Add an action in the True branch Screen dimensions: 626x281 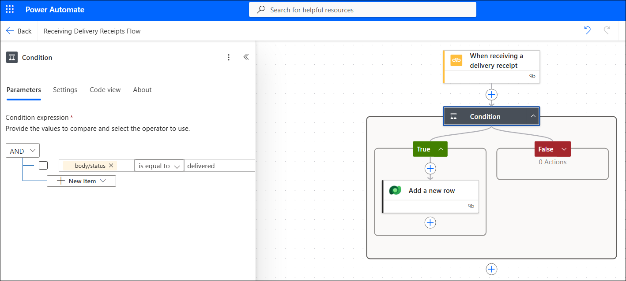coord(430,168)
